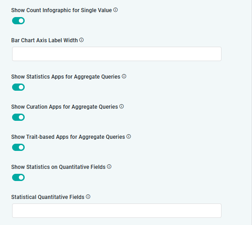Click the Show Curation Apps for Aggregate Queries label
This screenshot has height=225, width=252.
(65, 107)
